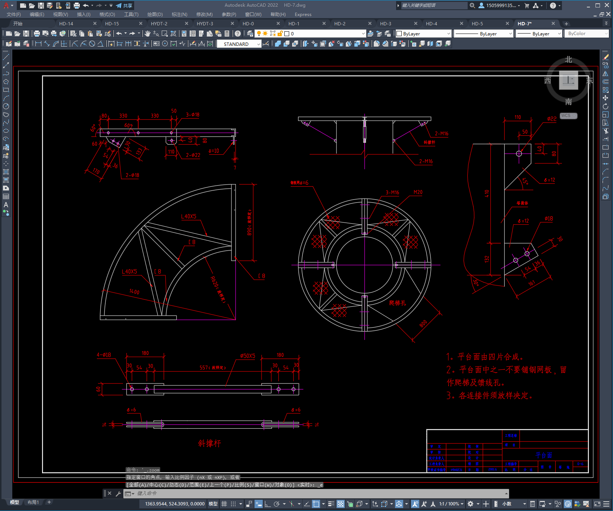The height and width of the screenshot is (511, 613).
Task: Close the HD-15 drawing tab
Action: click(140, 23)
